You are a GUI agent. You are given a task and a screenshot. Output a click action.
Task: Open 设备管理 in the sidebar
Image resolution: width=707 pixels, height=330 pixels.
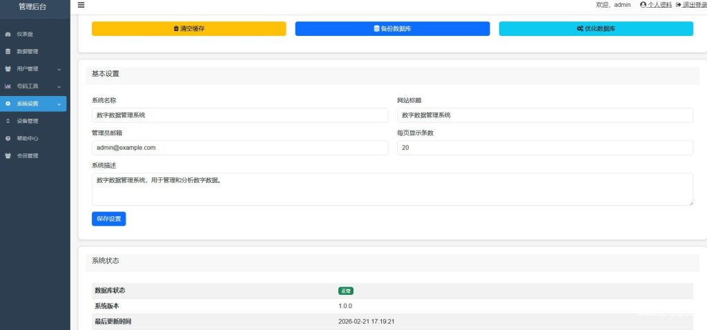(x=33, y=121)
